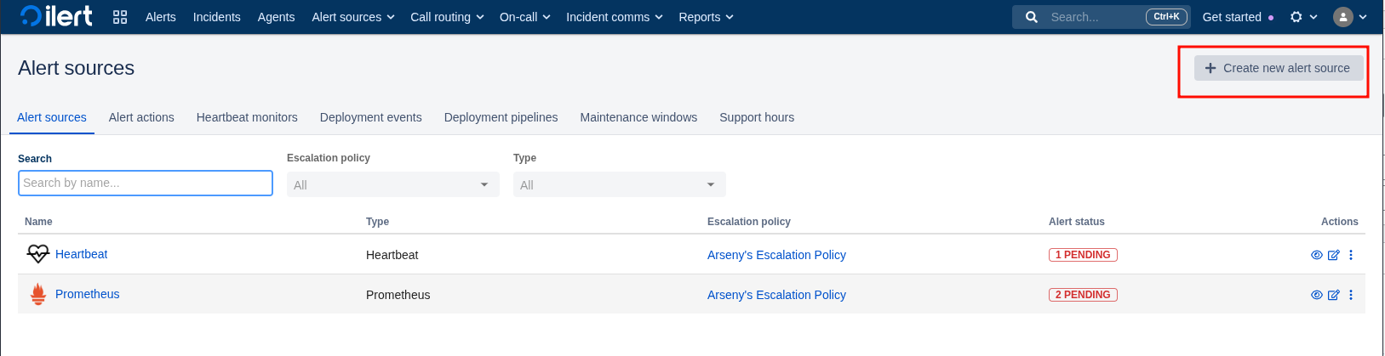Open the Call routing menu
Viewport: 1385px width, 356px height.
click(446, 17)
